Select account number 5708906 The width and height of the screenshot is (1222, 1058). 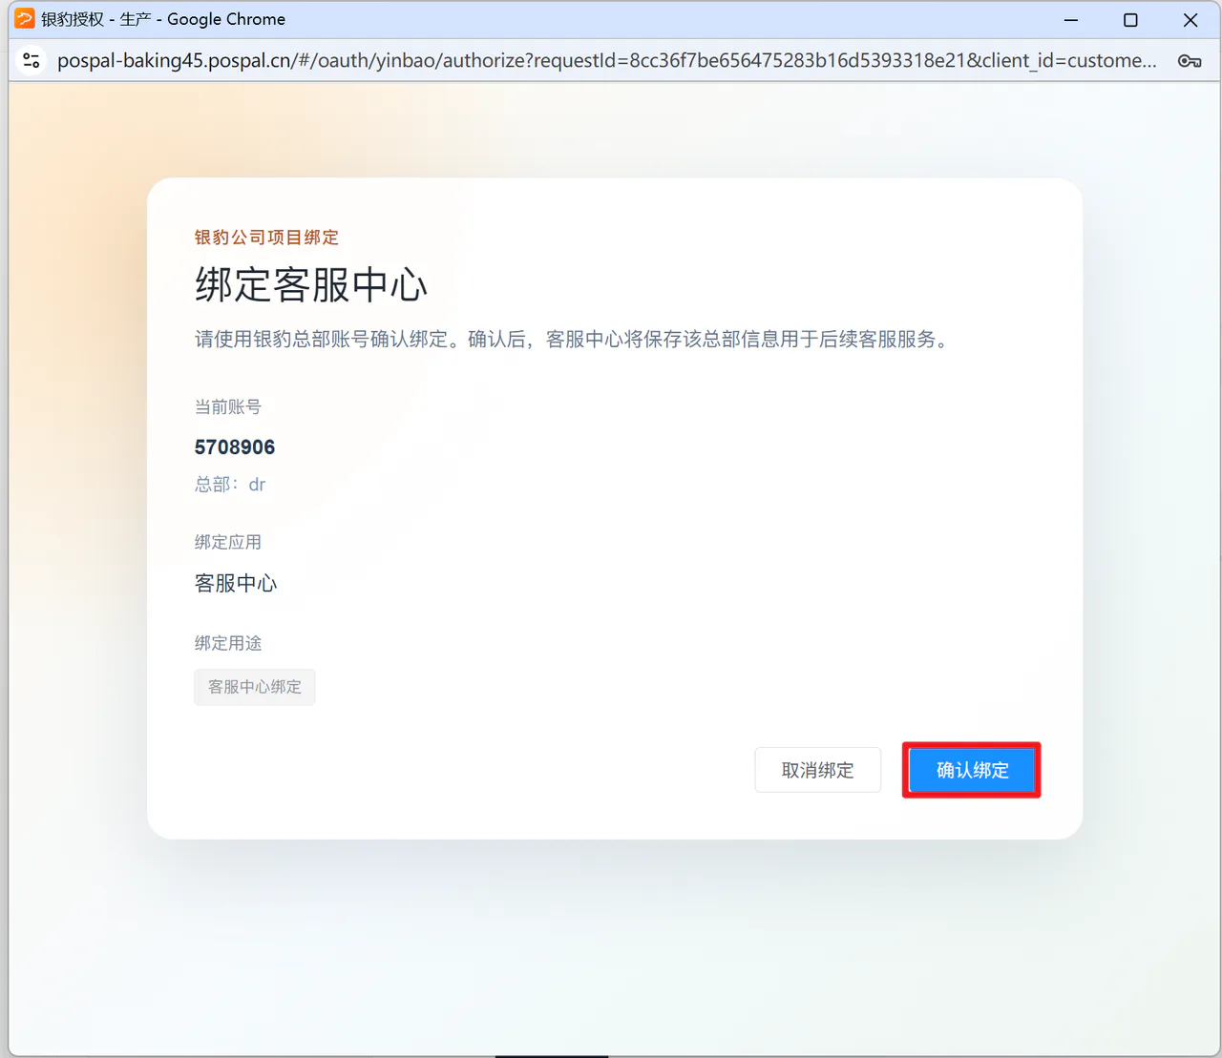(x=235, y=447)
